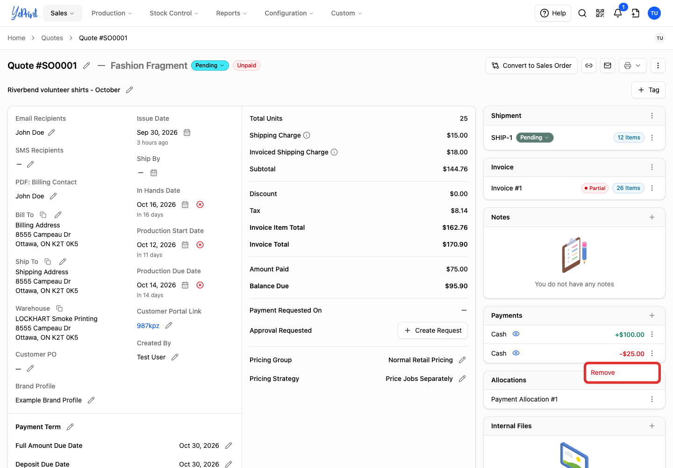Screen dimensions: 673x468
Task: Open the Help button
Action: point(553,13)
